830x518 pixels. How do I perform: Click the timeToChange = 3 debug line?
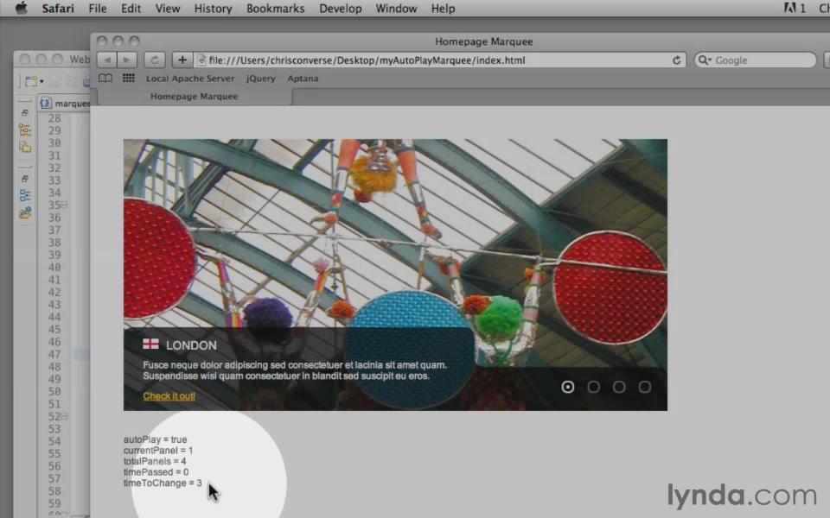click(163, 483)
